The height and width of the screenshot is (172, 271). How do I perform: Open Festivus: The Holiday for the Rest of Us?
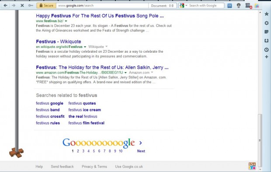tap(102, 67)
